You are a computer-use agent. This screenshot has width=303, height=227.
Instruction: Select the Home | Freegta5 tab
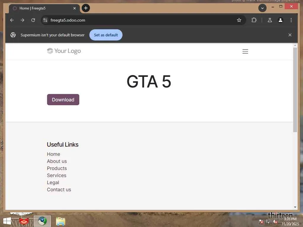click(44, 8)
